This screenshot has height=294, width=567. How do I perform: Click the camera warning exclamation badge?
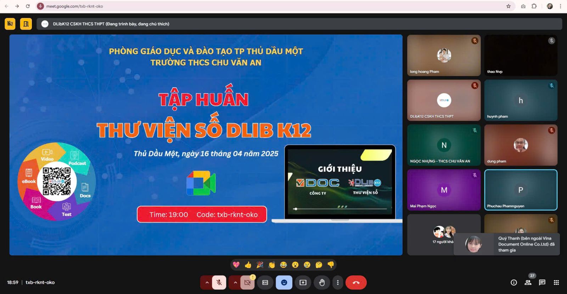click(253, 277)
